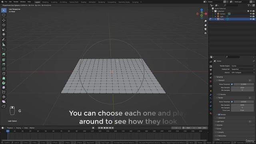Open the Render menu

click(16, 2)
